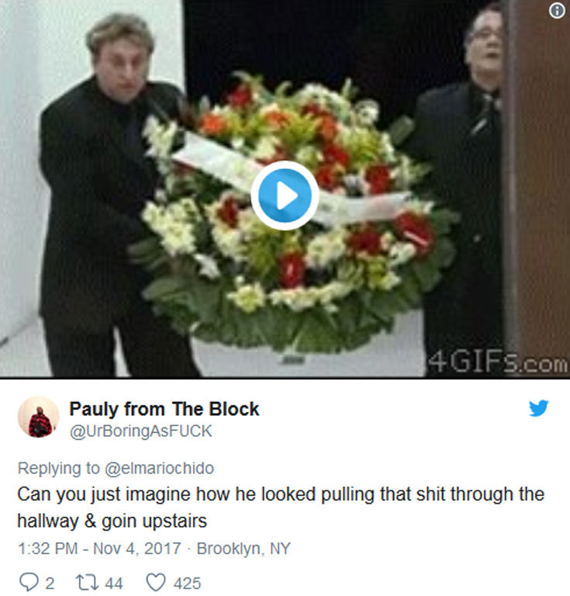Play the embedded GIF video

pos(285,196)
